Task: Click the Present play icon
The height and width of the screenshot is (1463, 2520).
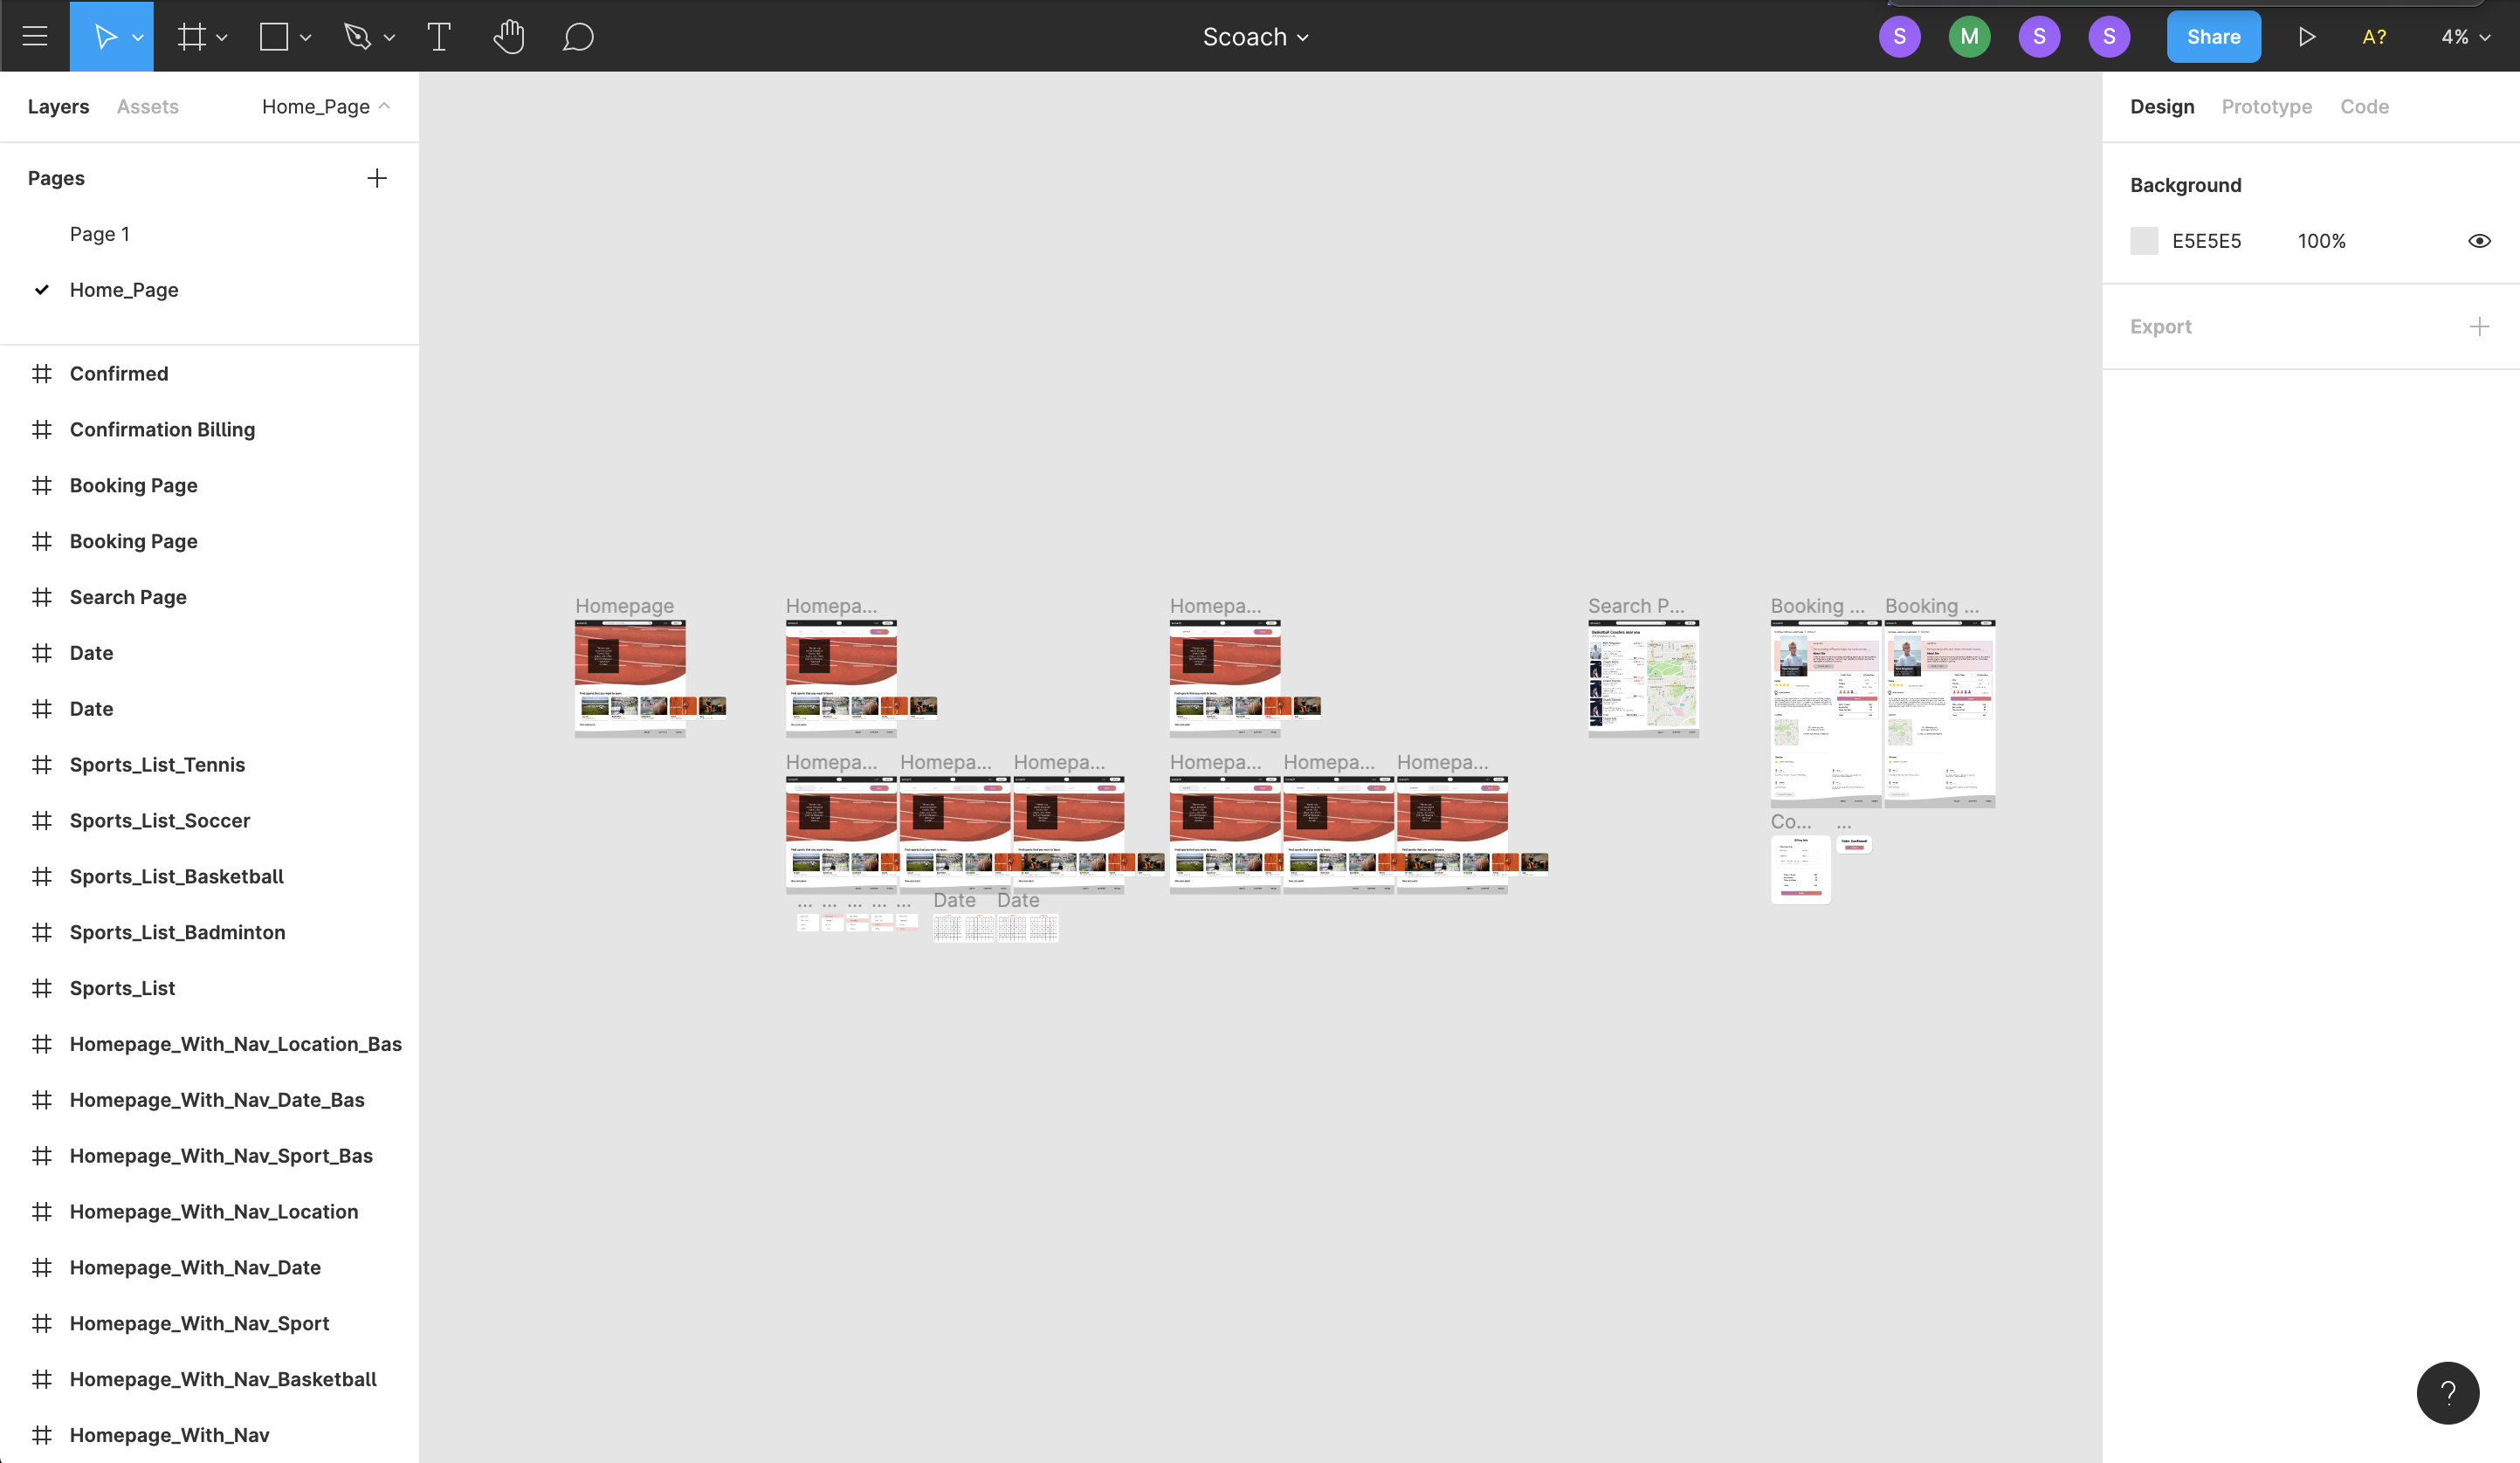Action: click(x=2306, y=37)
